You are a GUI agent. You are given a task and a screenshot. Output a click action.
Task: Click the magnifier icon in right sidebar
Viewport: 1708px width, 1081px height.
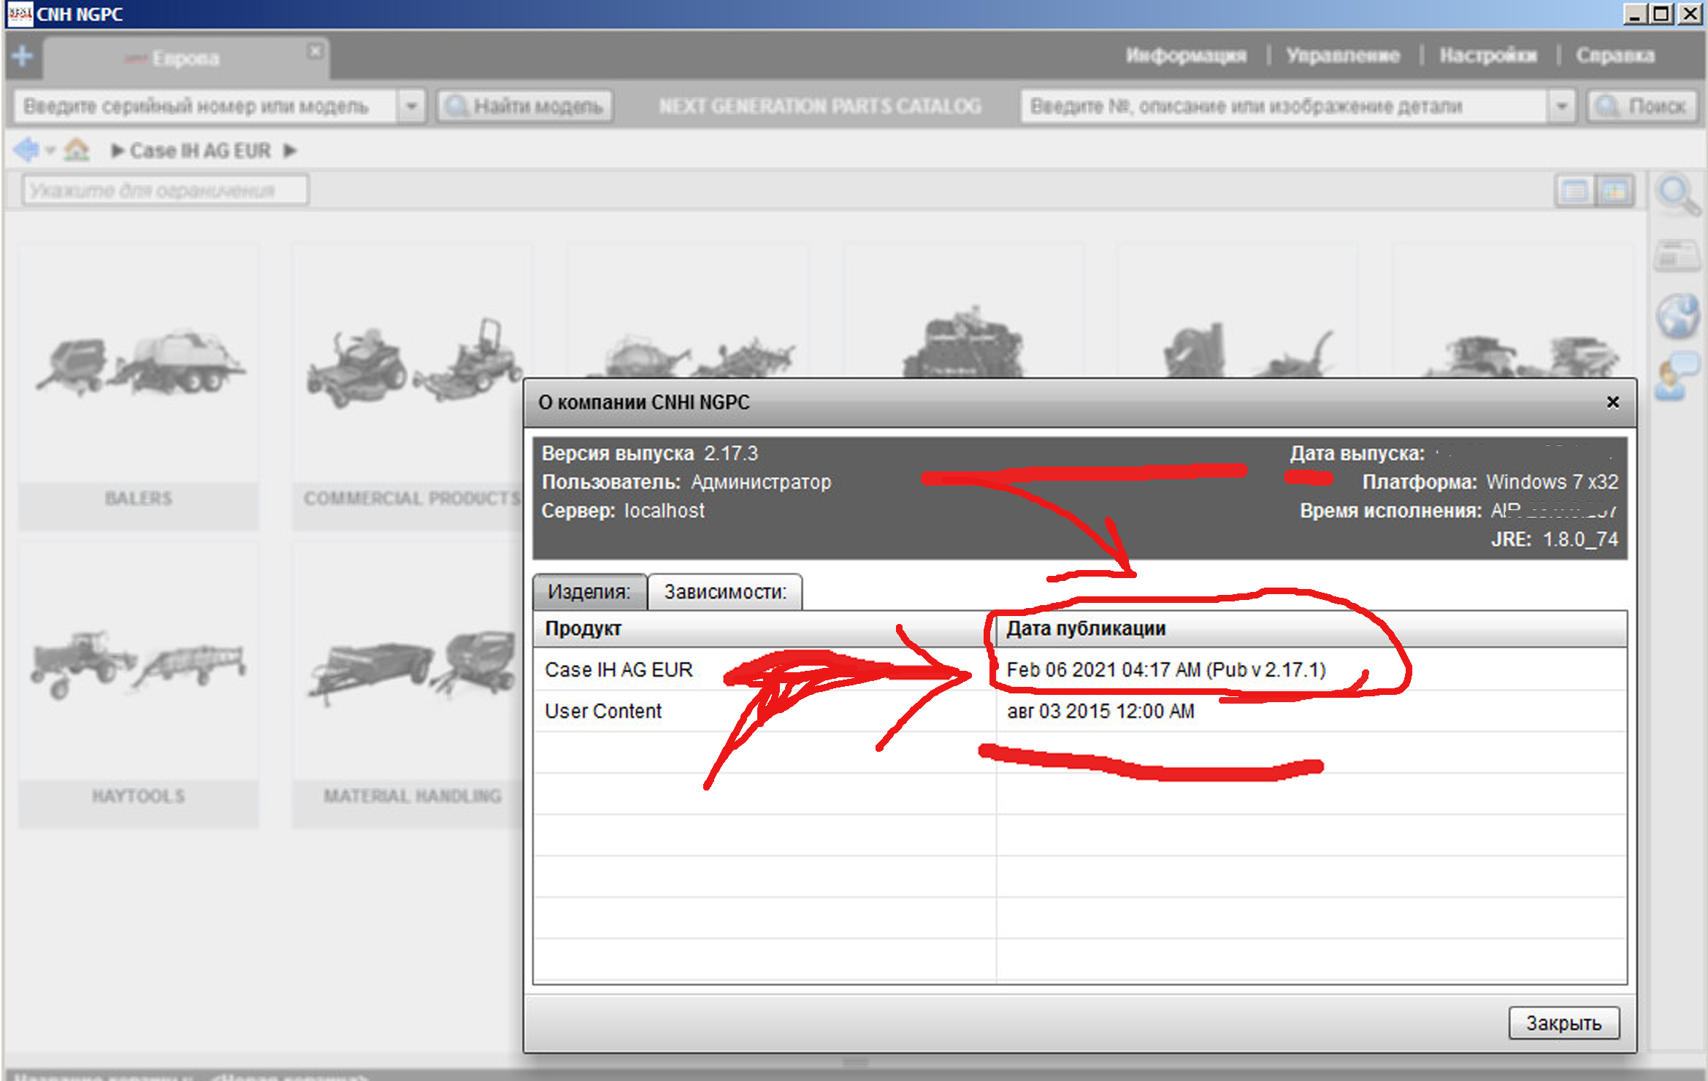pos(1677,196)
